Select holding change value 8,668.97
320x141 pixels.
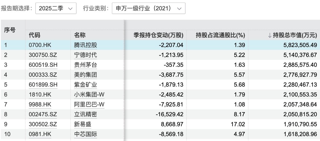pyautogui.click(x=172, y=124)
